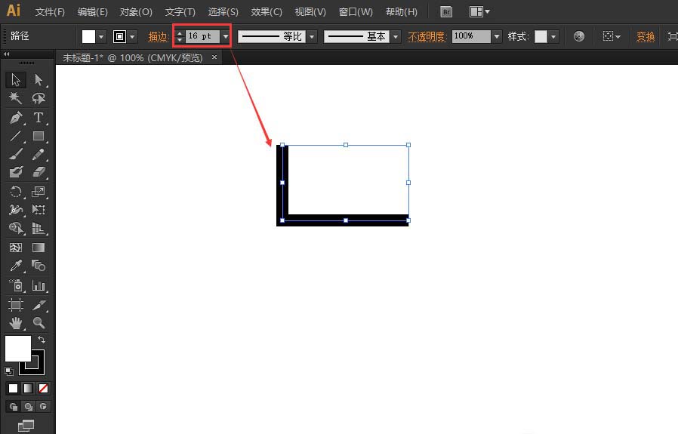Activate the Hand tool
This screenshot has width=678, height=434.
tap(16, 323)
